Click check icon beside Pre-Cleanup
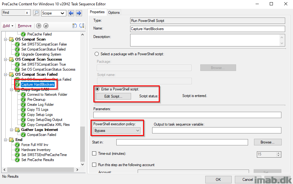 pos(23,100)
